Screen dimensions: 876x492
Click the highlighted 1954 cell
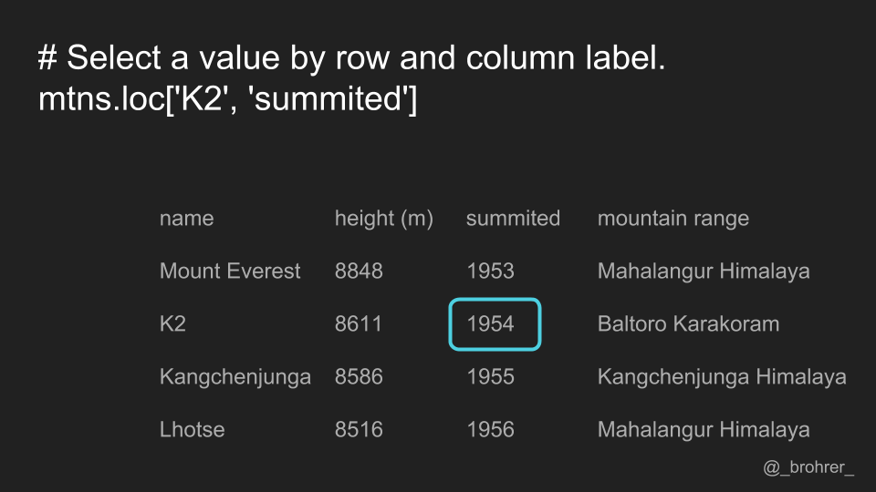coord(495,324)
